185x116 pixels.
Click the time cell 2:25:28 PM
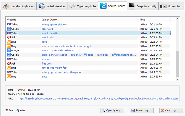point(151,76)
